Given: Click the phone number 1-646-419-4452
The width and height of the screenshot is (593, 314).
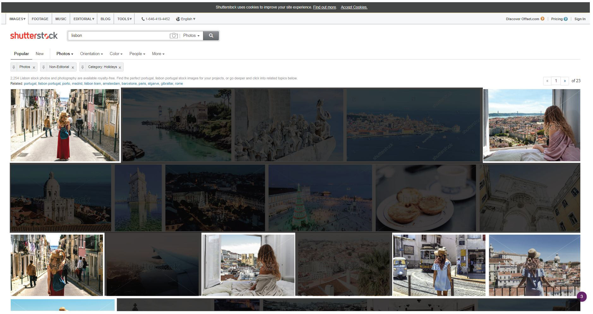Looking at the screenshot, I should click(158, 19).
